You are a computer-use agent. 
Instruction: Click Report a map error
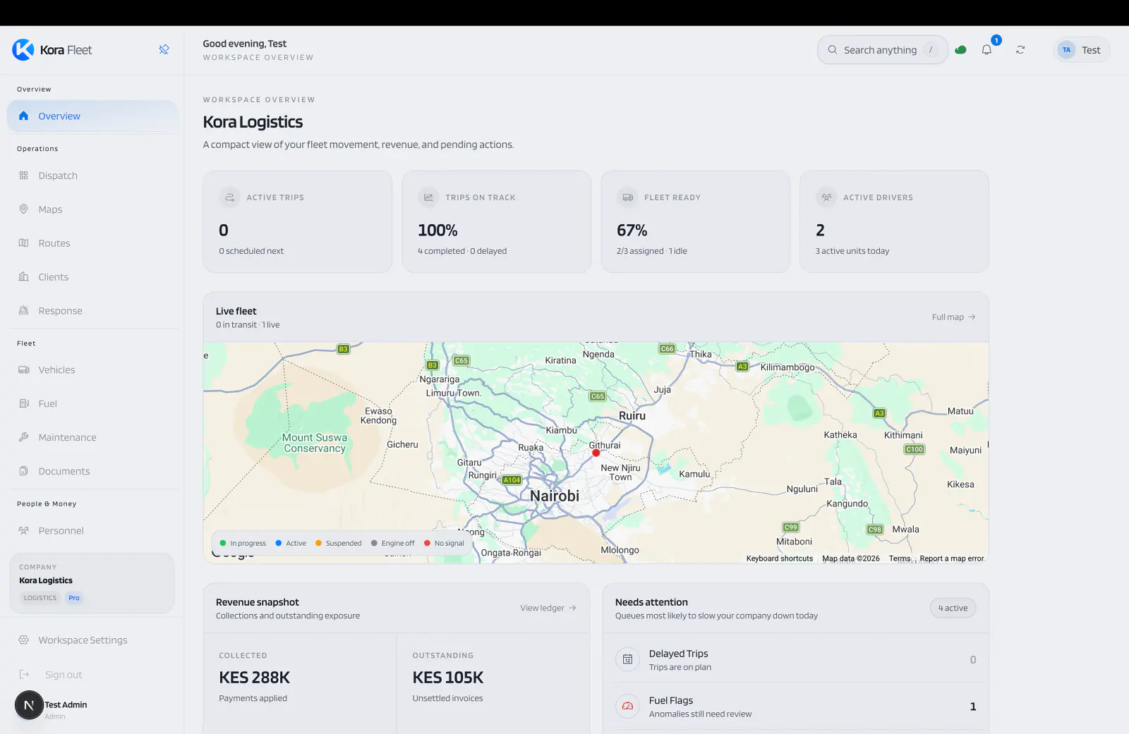pyautogui.click(x=951, y=558)
